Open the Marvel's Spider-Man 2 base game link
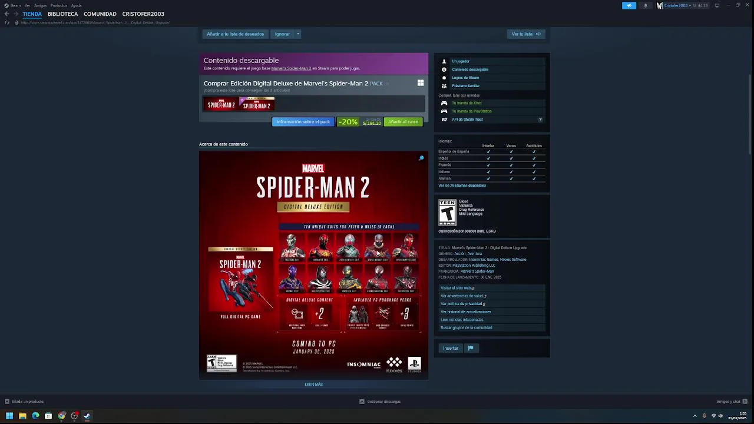This screenshot has height=424, width=754. [x=291, y=68]
